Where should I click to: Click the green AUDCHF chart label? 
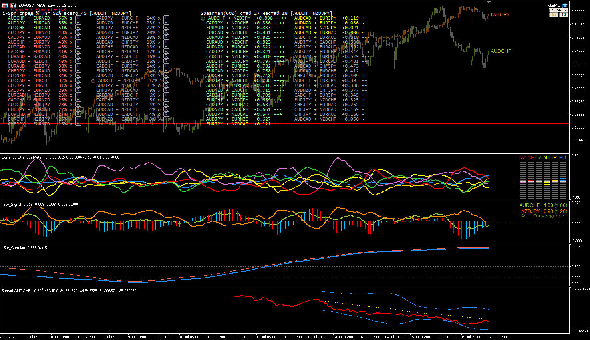(x=501, y=51)
